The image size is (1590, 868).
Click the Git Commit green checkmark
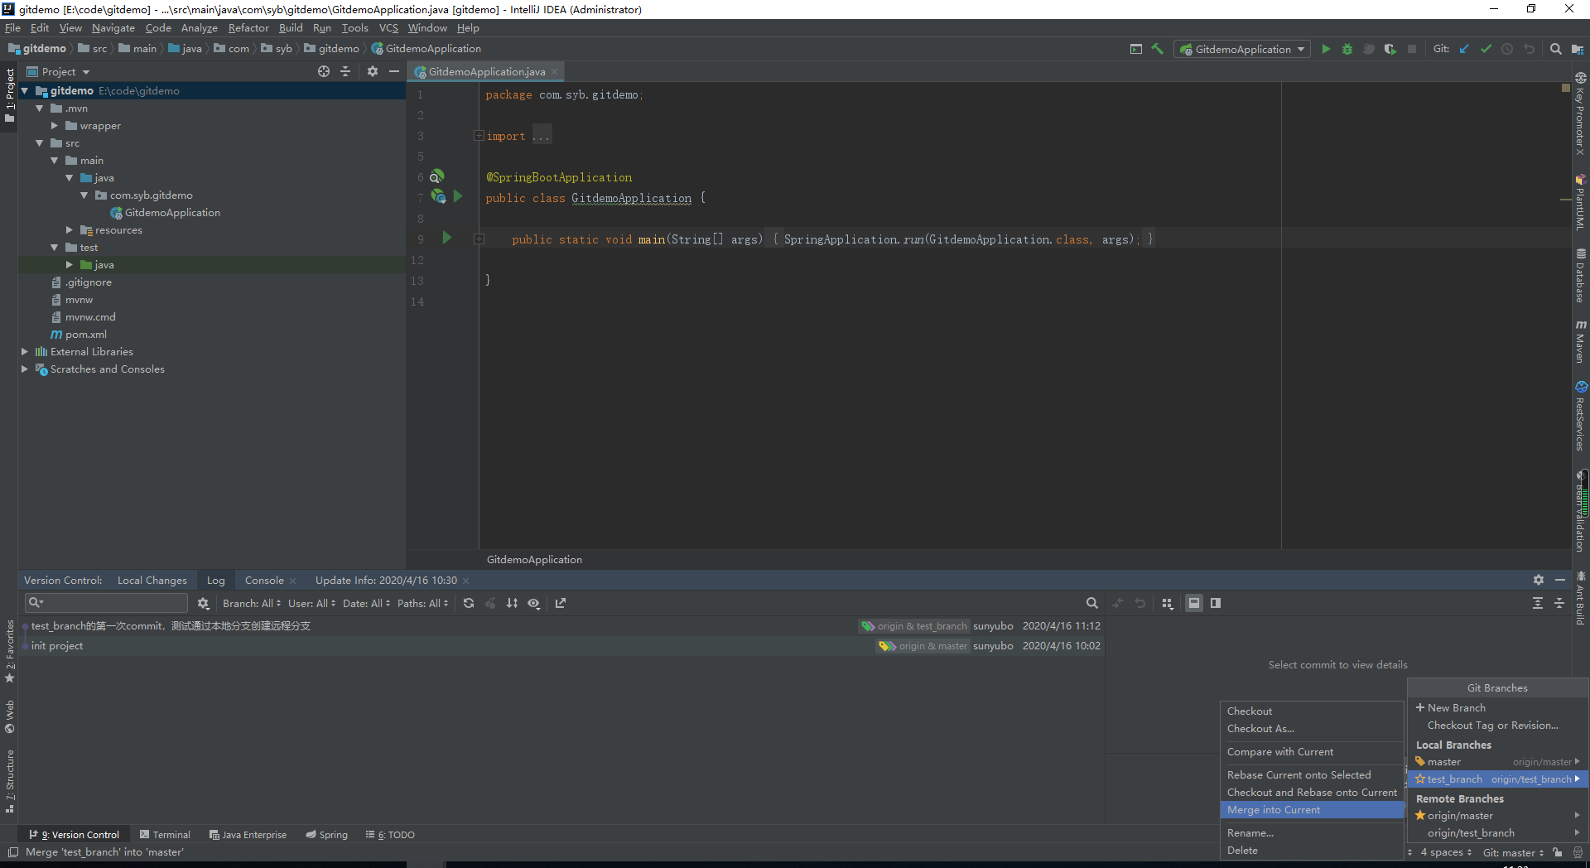click(x=1486, y=49)
